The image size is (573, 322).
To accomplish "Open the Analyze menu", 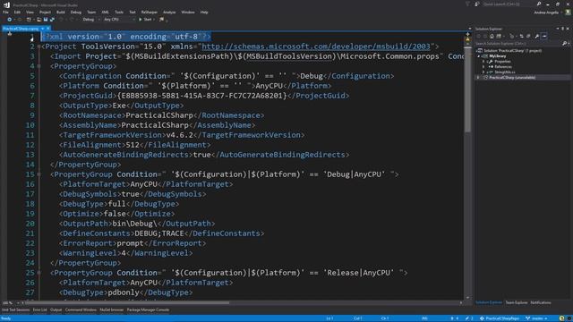I will (169, 12).
